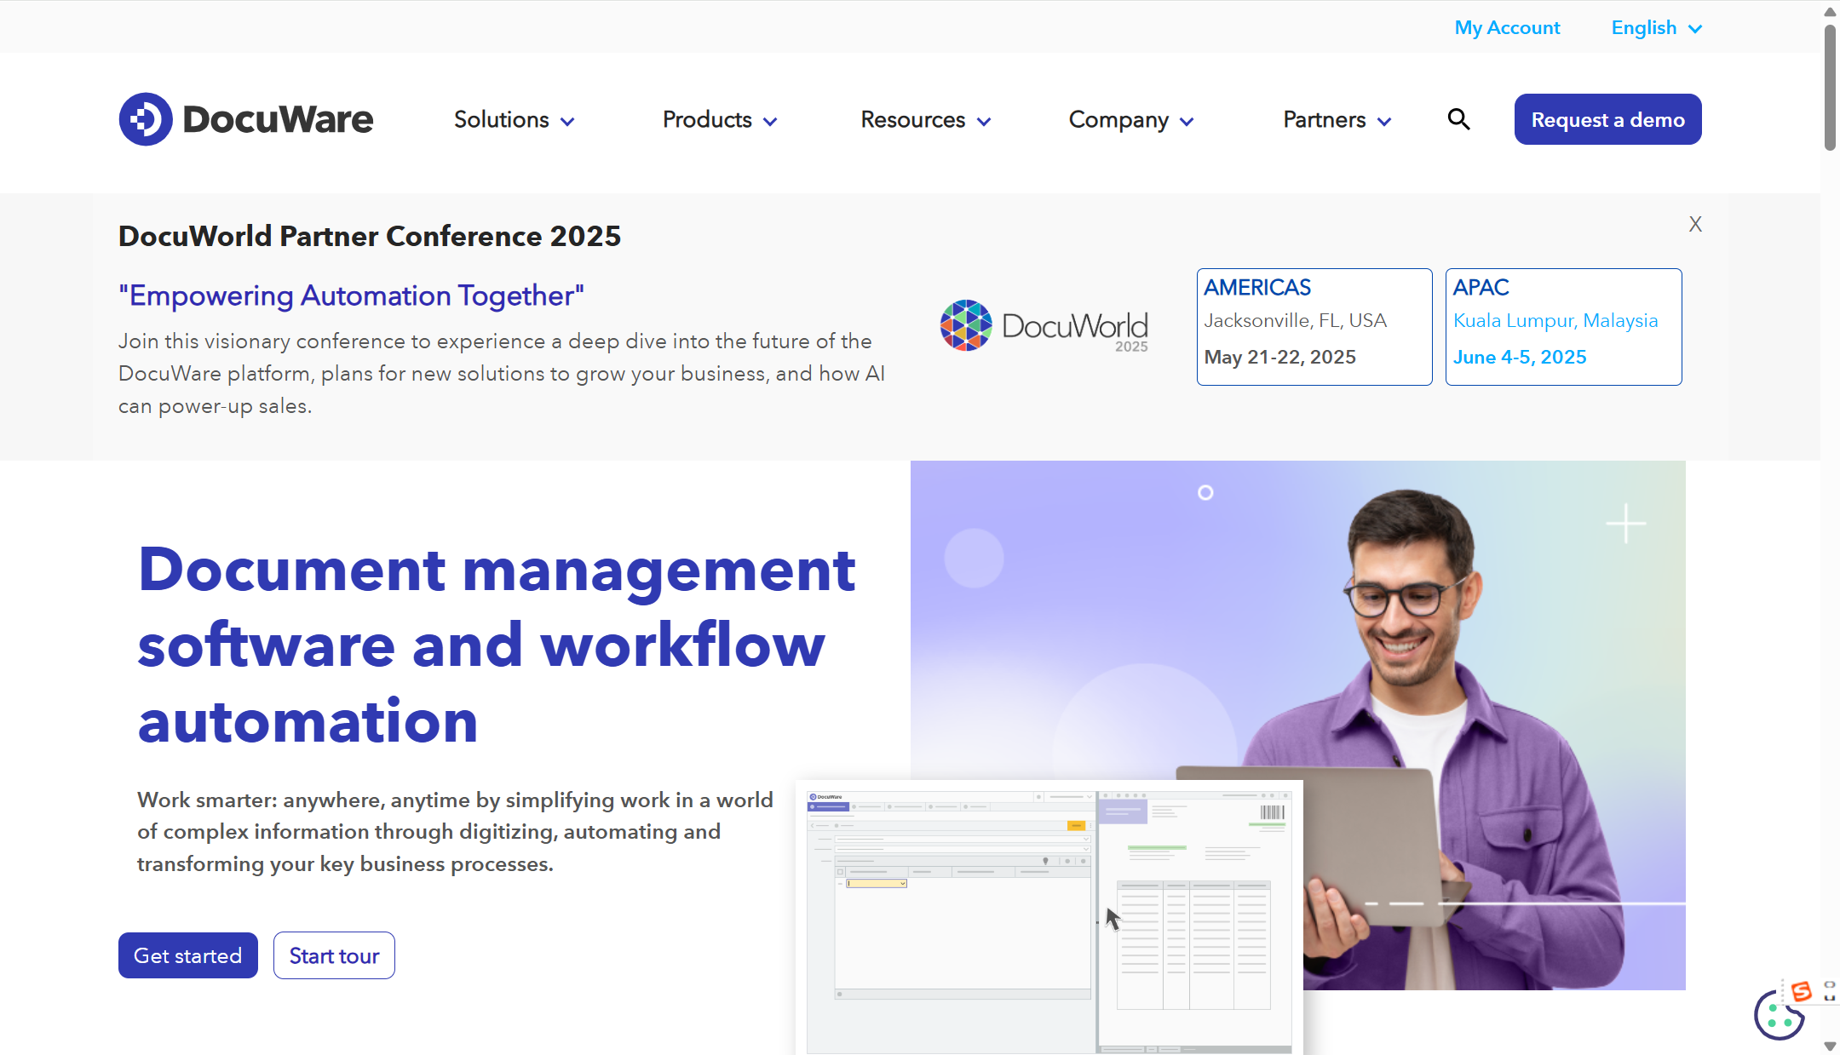Click the Request a demo button
This screenshot has height=1055, width=1840.
[x=1607, y=119]
